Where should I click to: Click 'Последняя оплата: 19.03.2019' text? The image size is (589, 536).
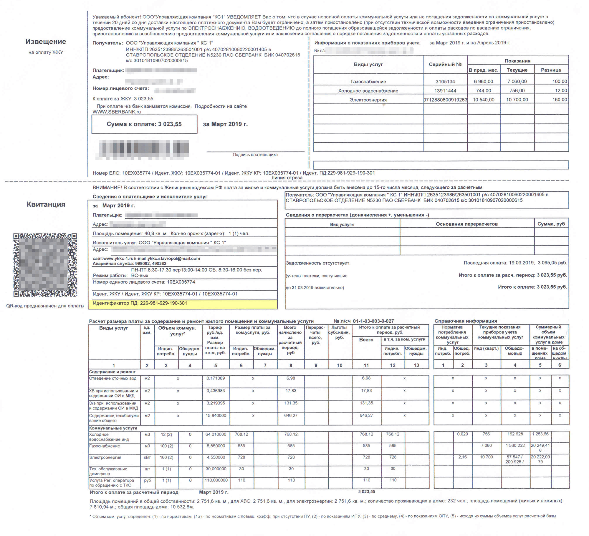[x=499, y=263]
